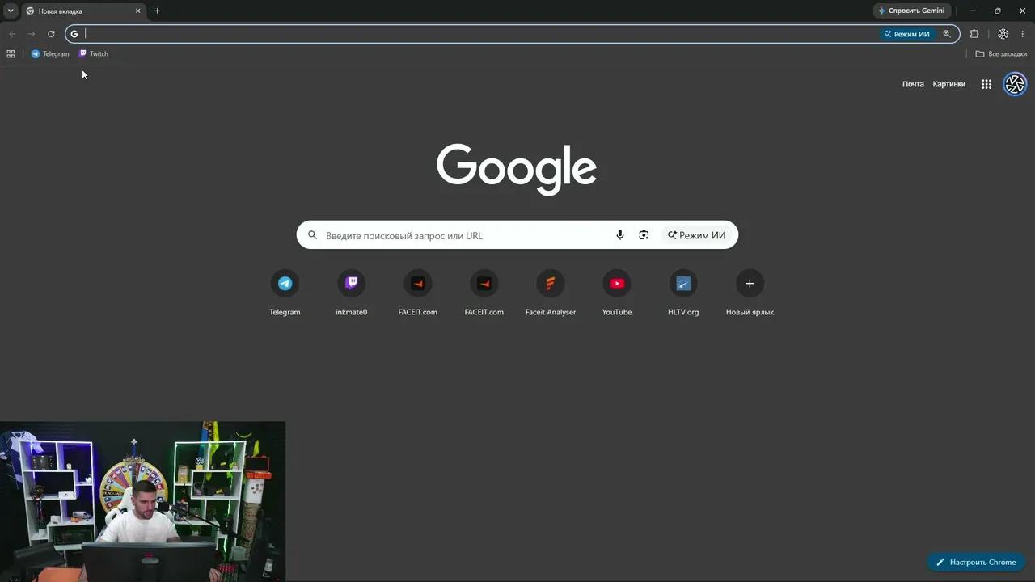The width and height of the screenshot is (1035, 582).
Task: Open the Extensions puzzle icon
Action: point(974,34)
